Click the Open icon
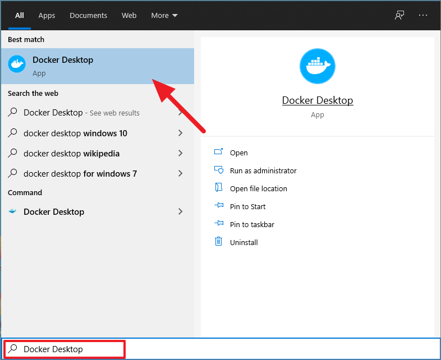The height and width of the screenshot is (360, 441). tap(218, 152)
